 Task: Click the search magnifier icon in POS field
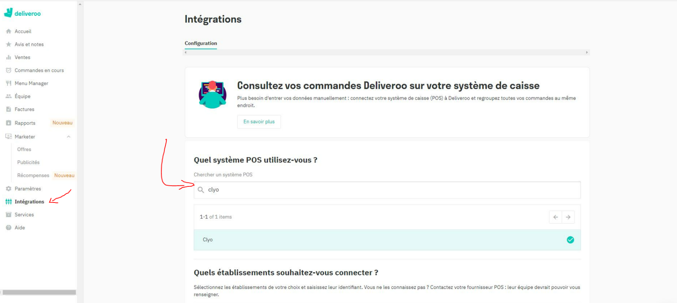coord(201,190)
